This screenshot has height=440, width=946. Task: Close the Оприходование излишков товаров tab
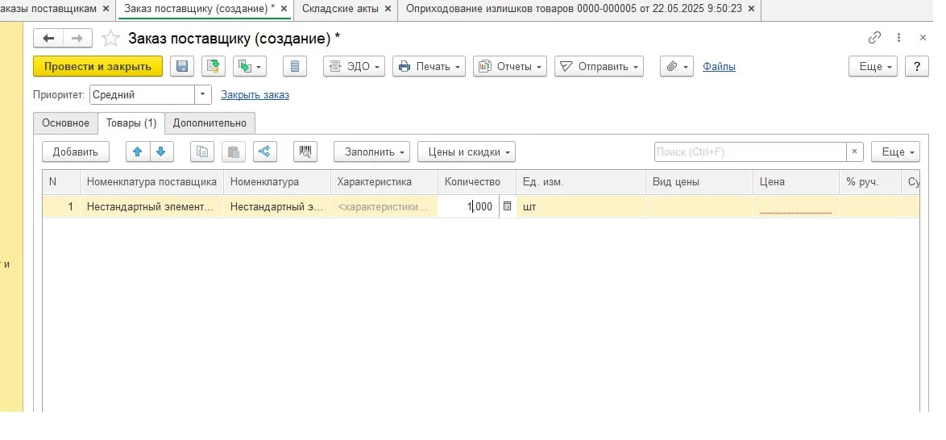coord(751,8)
